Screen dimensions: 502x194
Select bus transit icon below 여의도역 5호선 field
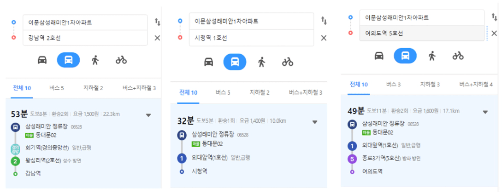405,56
